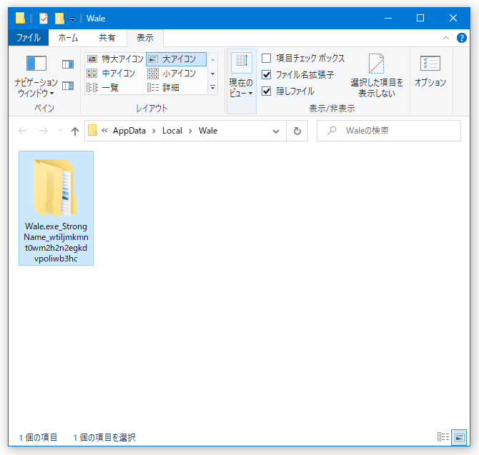The image size is (479, 455).
Task: Go forward with the right arrow
Action: coord(44,131)
